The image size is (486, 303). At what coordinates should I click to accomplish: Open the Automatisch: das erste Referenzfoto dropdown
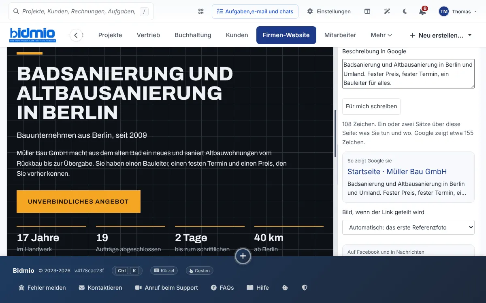click(408, 227)
